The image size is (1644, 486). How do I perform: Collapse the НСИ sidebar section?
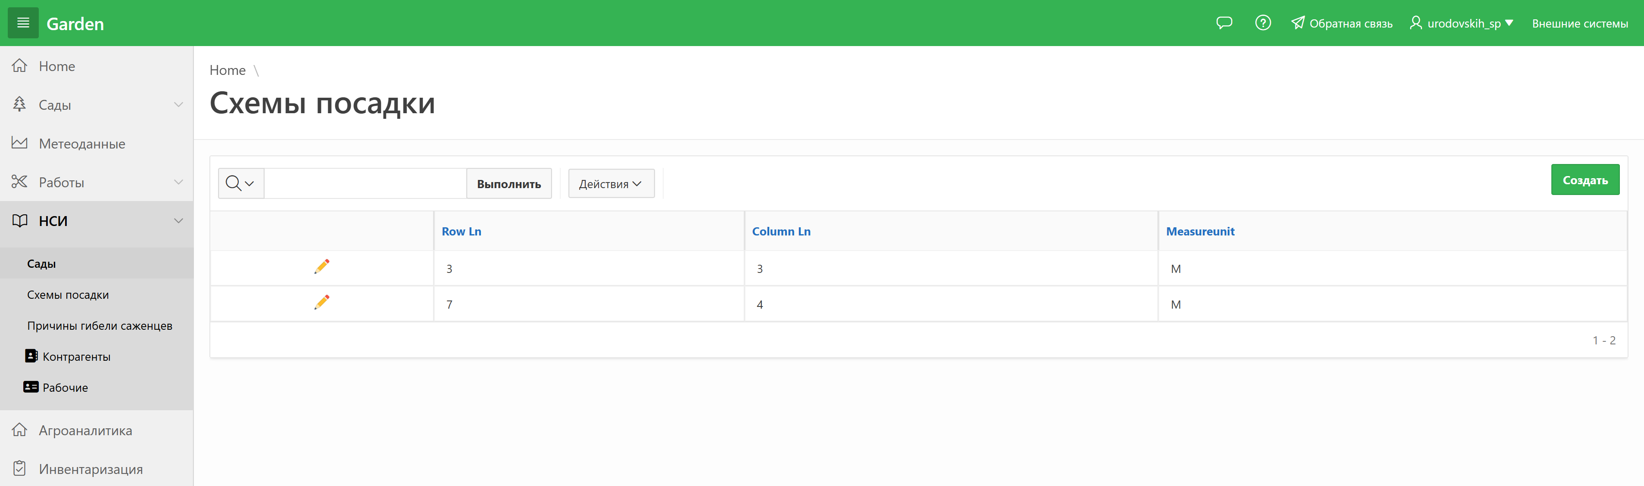(178, 221)
